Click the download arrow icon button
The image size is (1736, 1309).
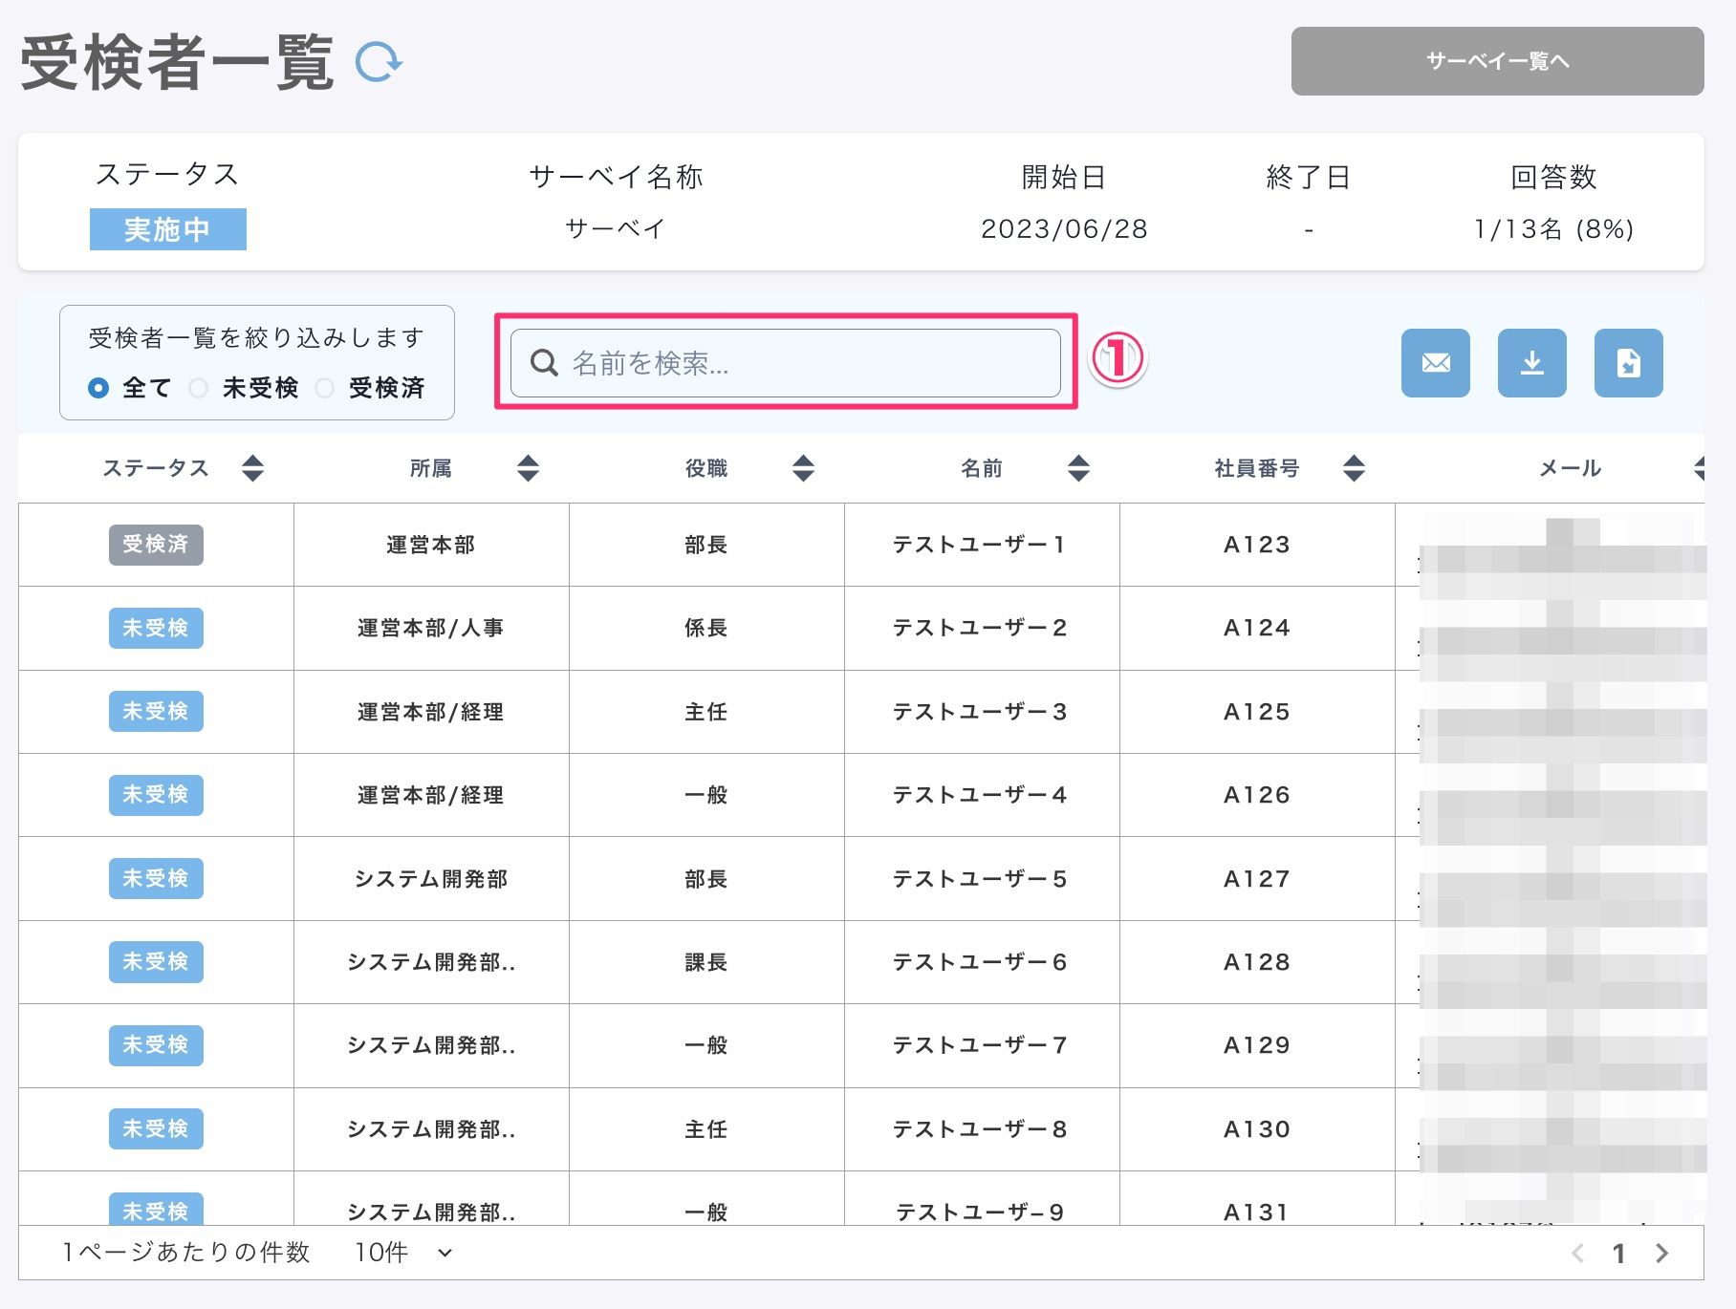coord(1531,363)
